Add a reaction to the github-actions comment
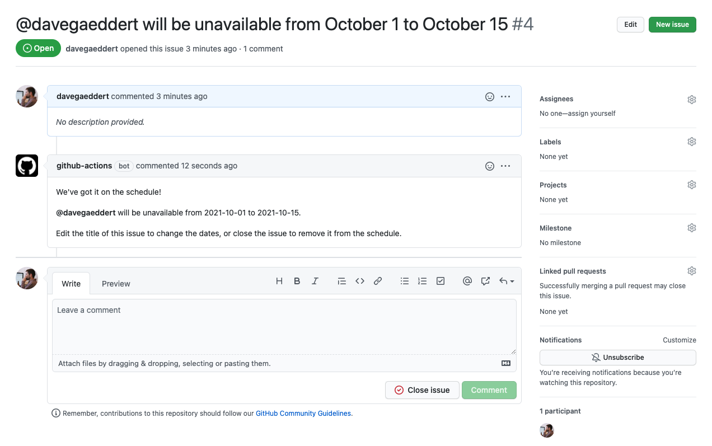Screen dimensions: 712x446 (x=490, y=166)
